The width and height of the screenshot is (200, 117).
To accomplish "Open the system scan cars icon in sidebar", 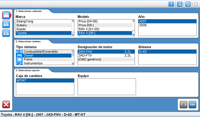I will coord(6,24).
